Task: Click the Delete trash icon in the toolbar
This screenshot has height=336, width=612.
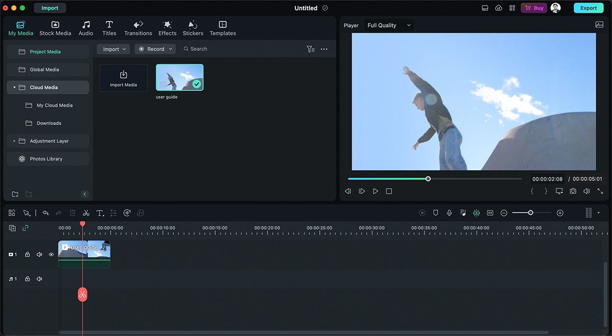Action: (72, 213)
